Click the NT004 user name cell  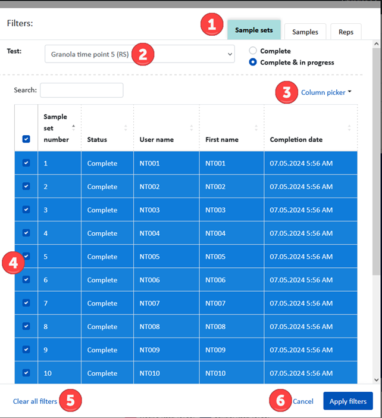167,233
